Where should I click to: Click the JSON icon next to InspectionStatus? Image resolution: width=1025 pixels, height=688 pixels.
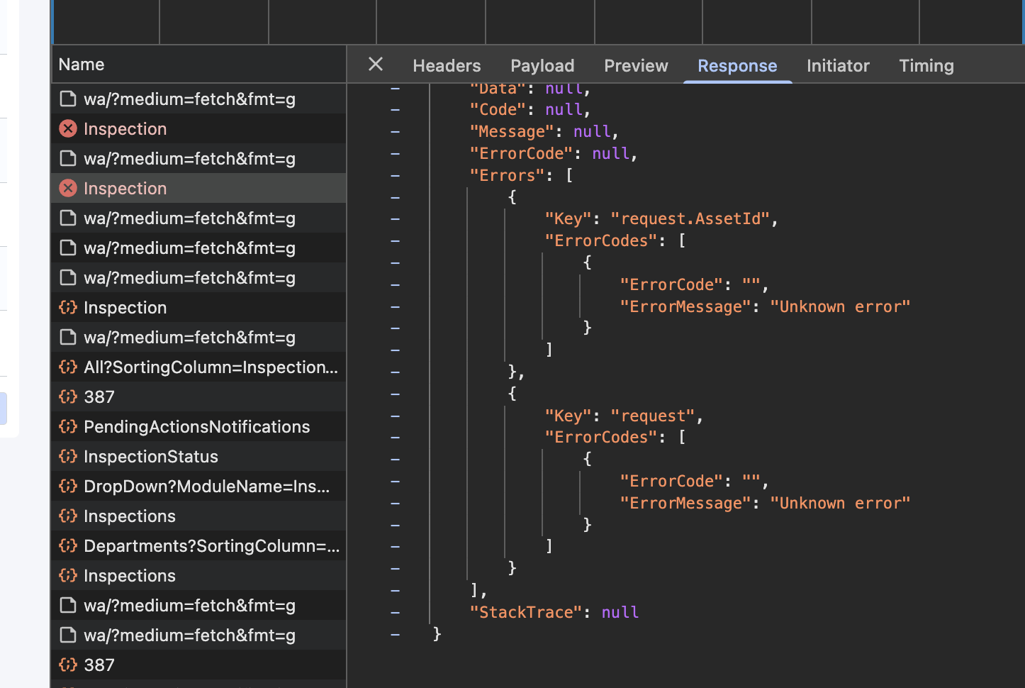coord(68,456)
